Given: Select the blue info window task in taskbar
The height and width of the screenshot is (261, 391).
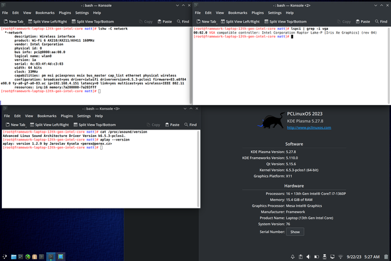Looking at the screenshot, I should (60, 257).
